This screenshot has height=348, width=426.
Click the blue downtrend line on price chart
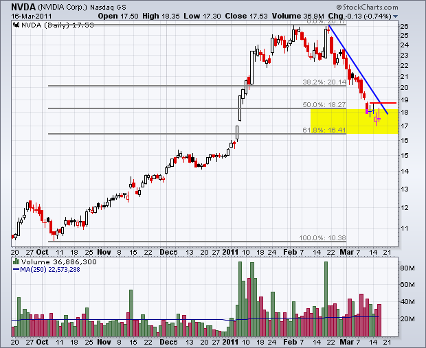click(358, 69)
